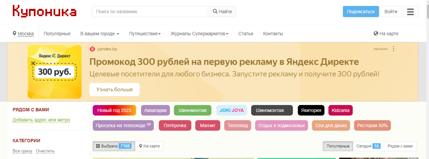Select the black Якитория tag

point(311,110)
